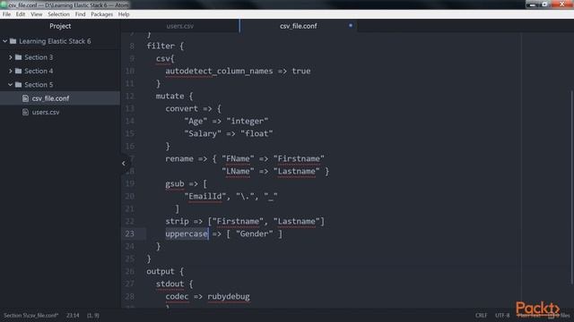Click the users.csv file icon in tree
Viewport: 574px width, 322px height.
[x=25, y=112]
